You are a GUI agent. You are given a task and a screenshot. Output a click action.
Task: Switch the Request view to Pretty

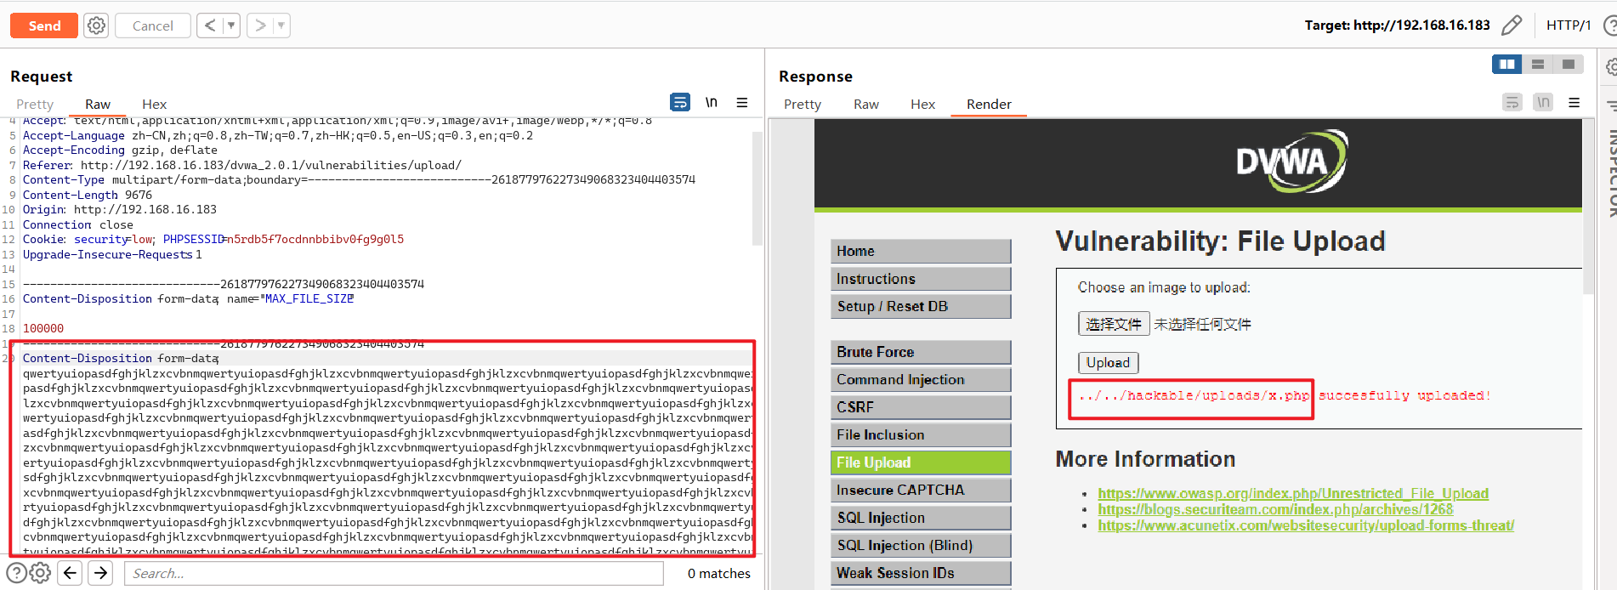(35, 104)
